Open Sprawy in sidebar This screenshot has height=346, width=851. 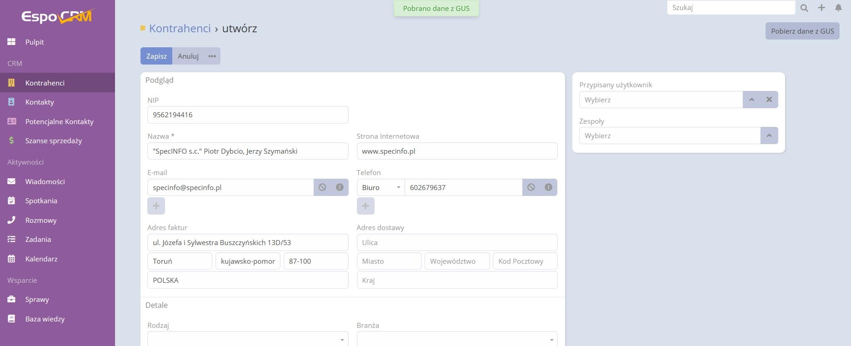click(x=57, y=299)
